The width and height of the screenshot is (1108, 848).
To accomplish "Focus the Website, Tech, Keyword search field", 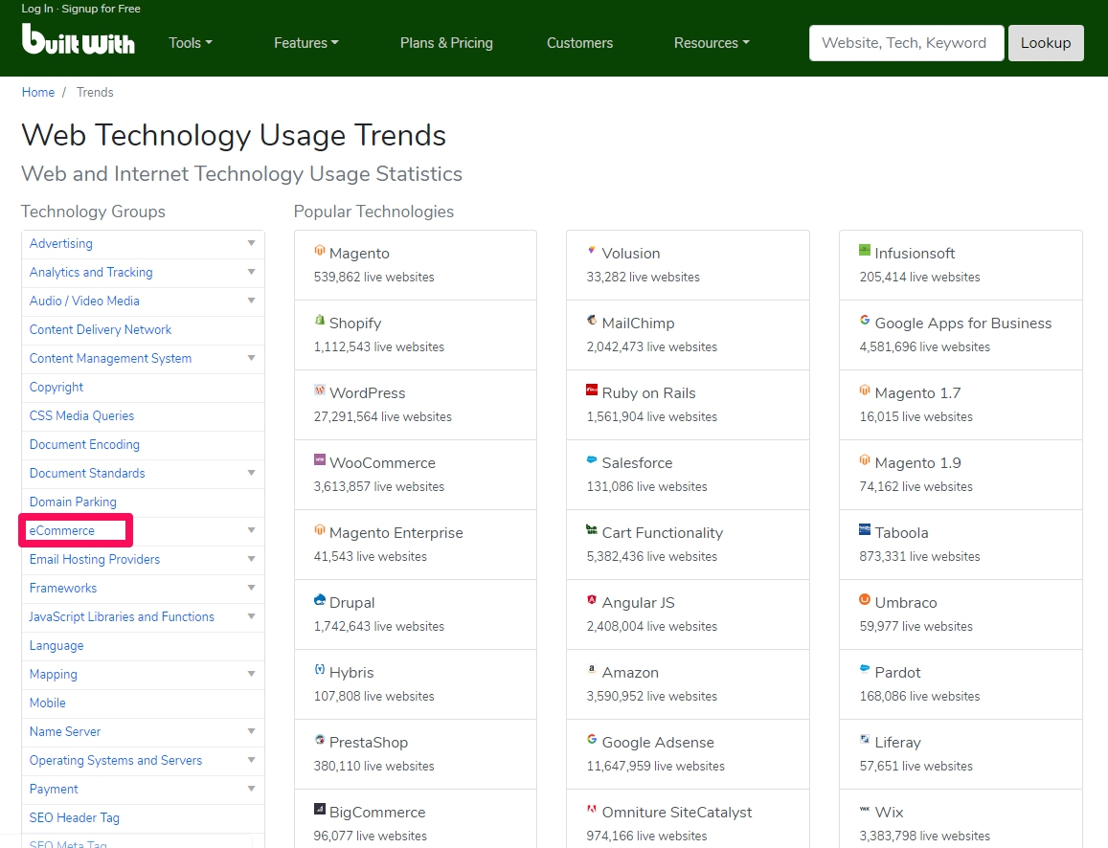I will point(906,43).
